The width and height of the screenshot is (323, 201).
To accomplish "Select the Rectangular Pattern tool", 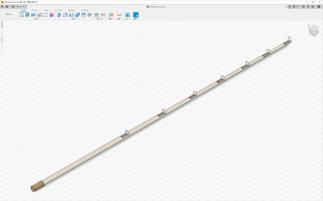I will (x=45, y=15).
